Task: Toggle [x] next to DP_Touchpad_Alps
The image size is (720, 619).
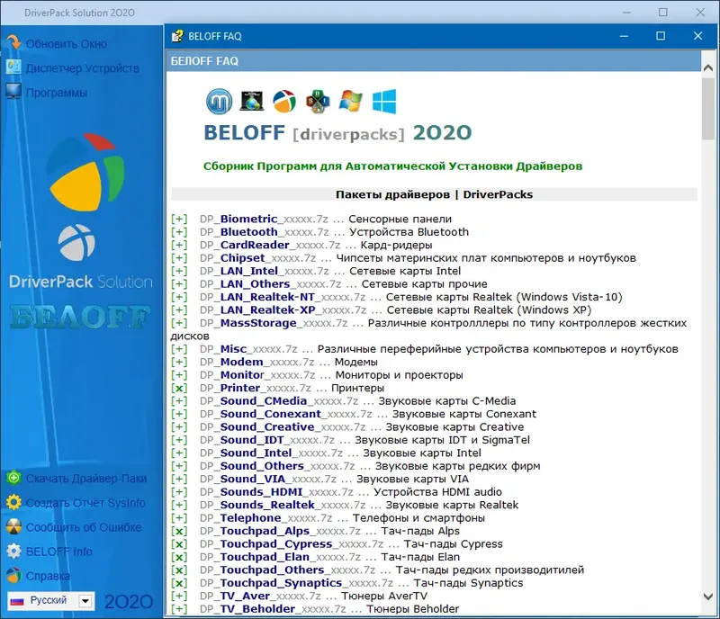Action: tap(179, 531)
